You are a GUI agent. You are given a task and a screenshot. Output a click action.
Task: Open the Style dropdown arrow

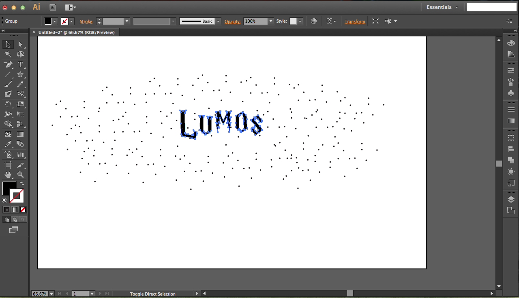click(300, 21)
